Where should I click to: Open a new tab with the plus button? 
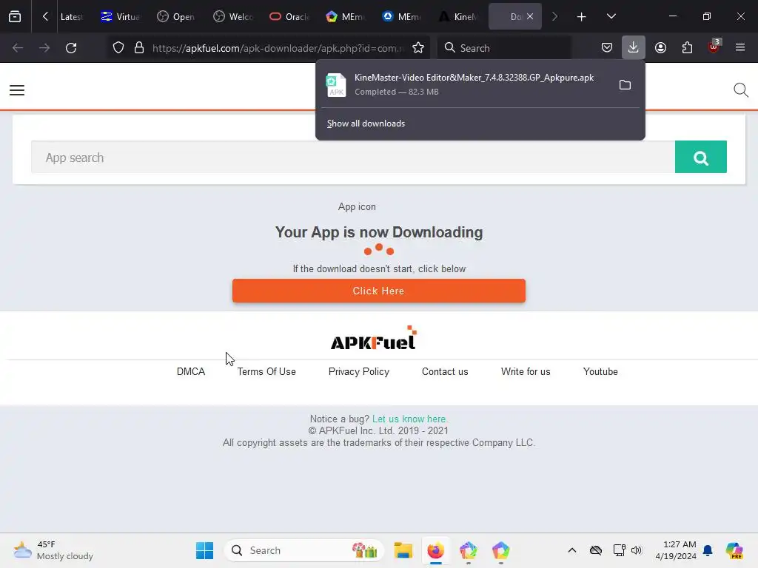pos(581,17)
